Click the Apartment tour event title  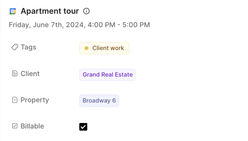50,11
